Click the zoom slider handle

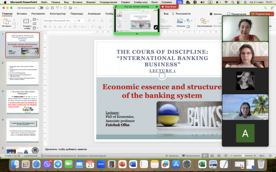(x=243, y=156)
